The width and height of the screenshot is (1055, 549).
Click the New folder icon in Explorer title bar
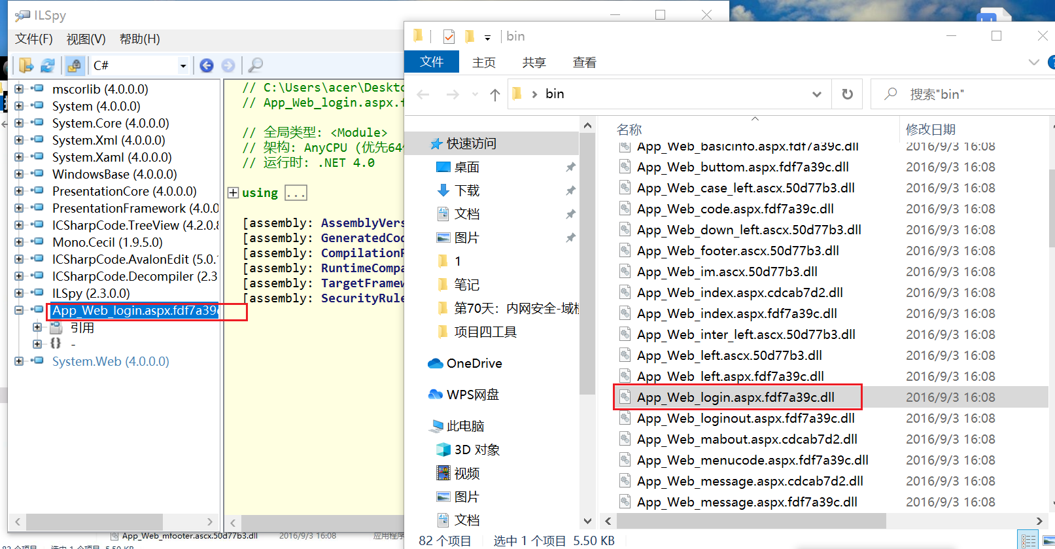pos(470,37)
